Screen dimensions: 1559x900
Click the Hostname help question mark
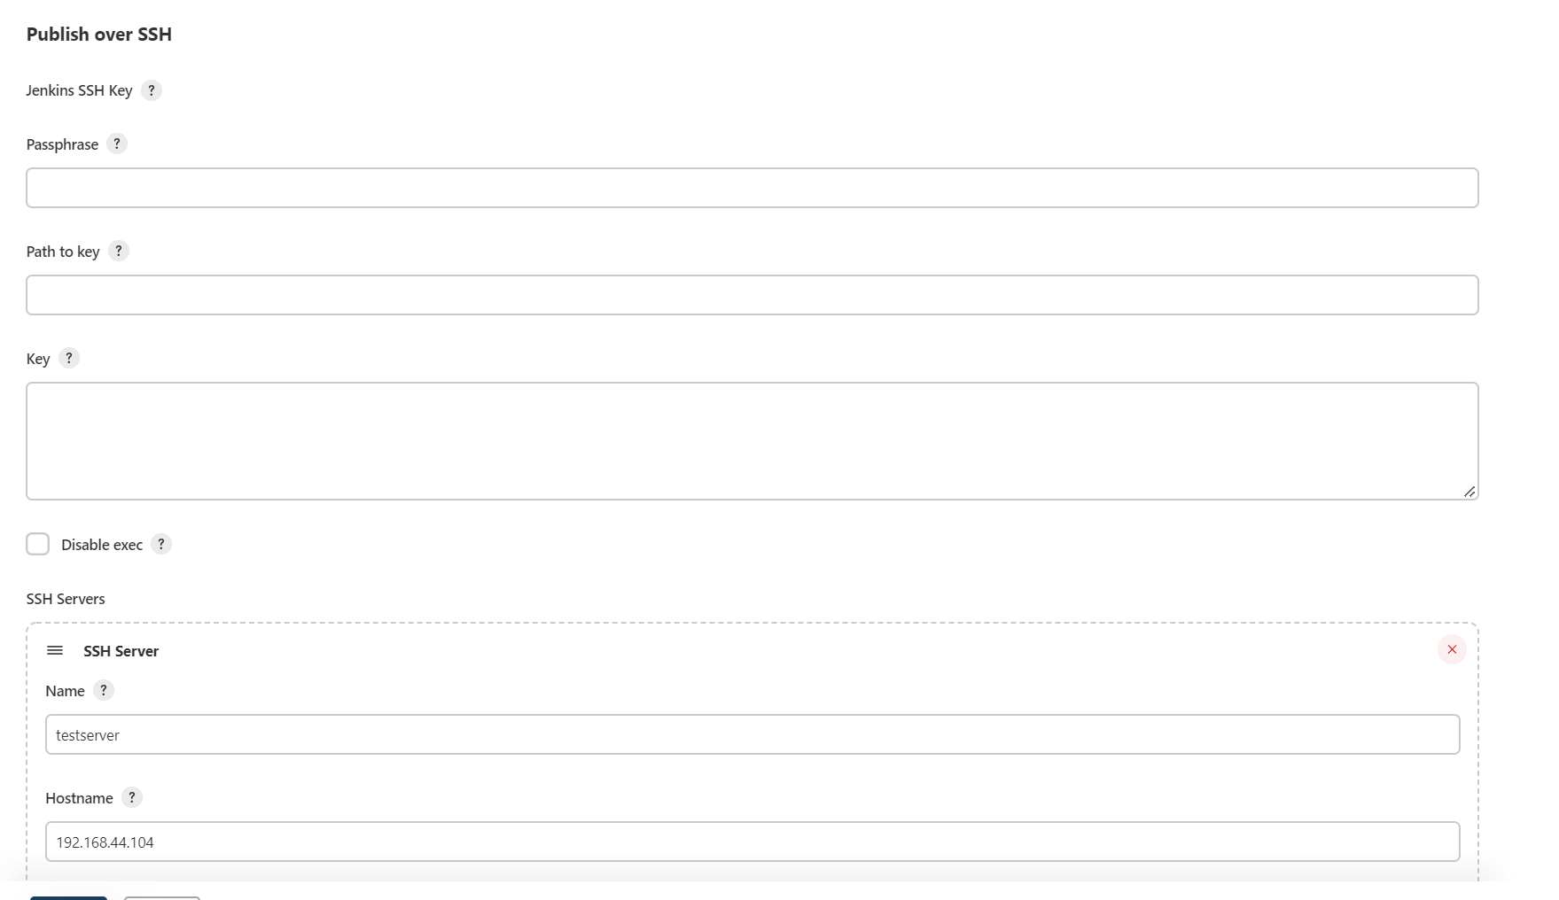coord(132,797)
